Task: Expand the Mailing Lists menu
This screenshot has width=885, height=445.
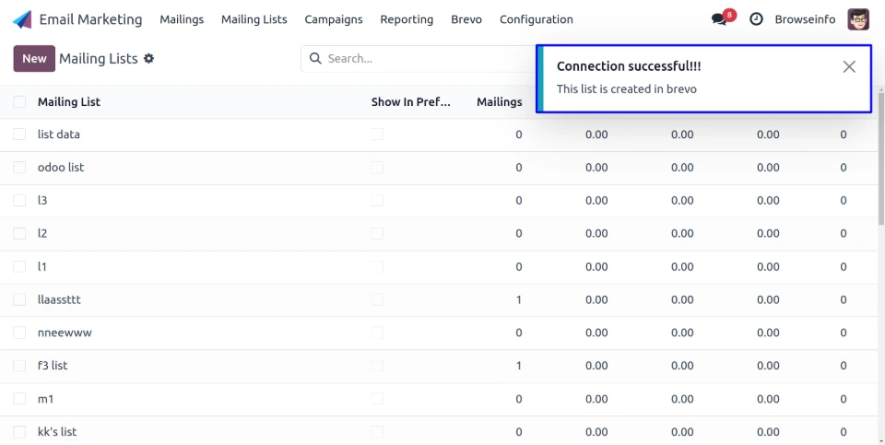Action: pyautogui.click(x=254, y=19)
